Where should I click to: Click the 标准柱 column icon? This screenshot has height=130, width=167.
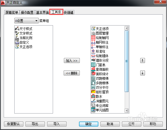pyautogui.click(x=93, y=51)
